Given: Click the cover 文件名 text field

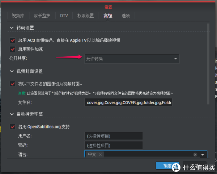Looking at the screenshot, I should (128, 102).
